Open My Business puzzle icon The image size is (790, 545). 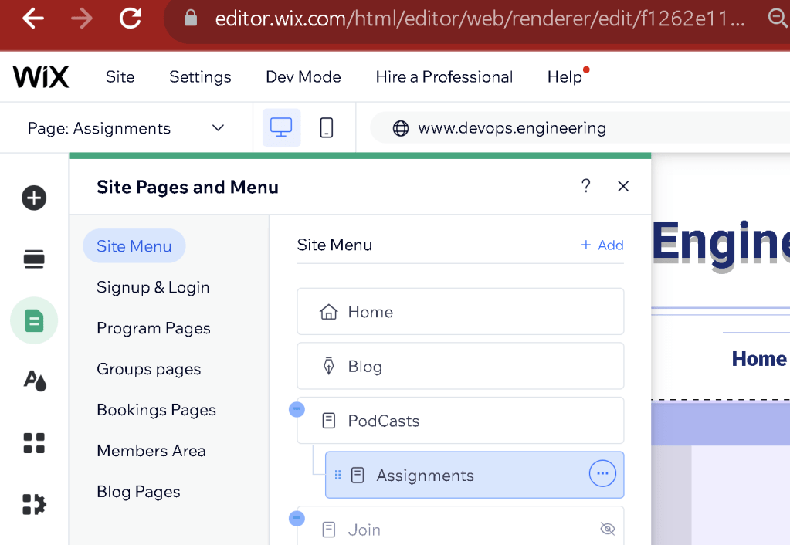click(x=34, y=504)
